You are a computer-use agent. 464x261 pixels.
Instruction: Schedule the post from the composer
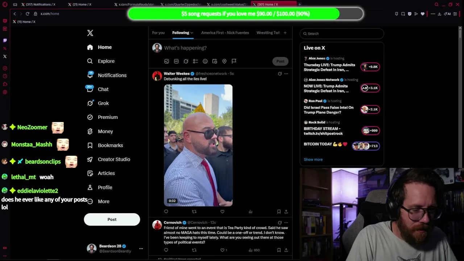(215, 61)
